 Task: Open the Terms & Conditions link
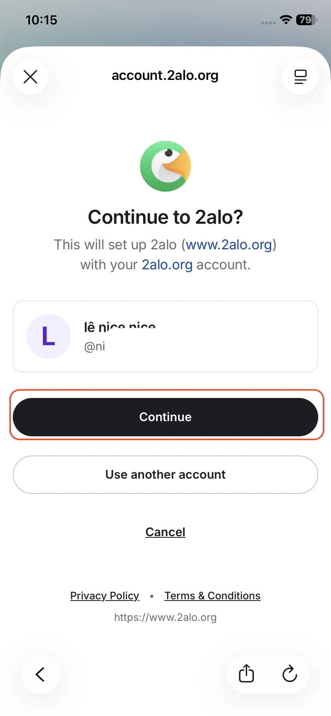pos(212,595)
